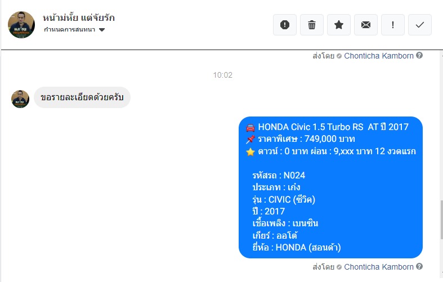Open the customer name หน้าม่หั้ย แต่จัยรัก
Image resolution: width=443 pixels, height=282 pixels.
tap(79, 18)
